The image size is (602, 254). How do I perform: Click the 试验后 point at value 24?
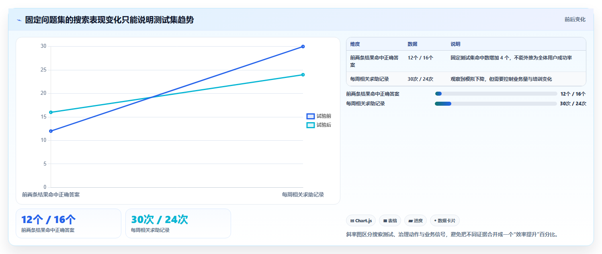coord(303,75)
